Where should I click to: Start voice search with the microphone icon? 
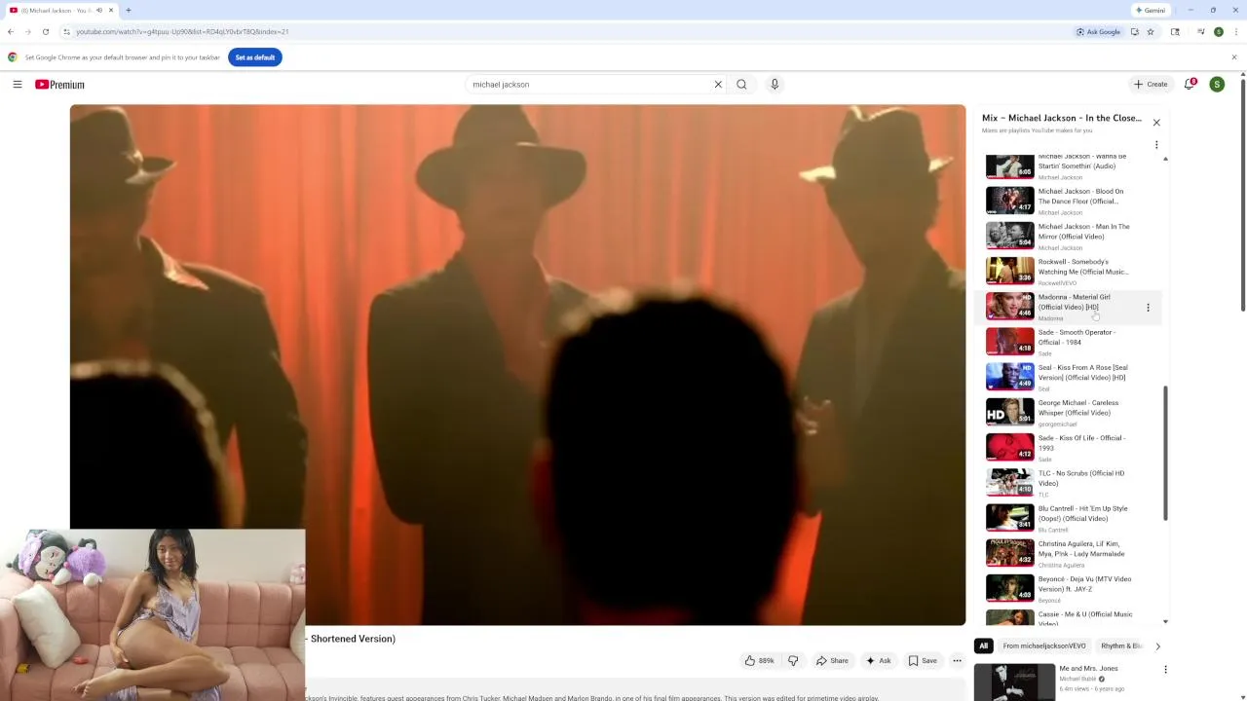(x=775, y=85)
